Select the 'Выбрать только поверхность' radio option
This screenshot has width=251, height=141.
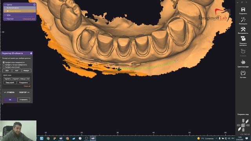click(x=4, y=65)
